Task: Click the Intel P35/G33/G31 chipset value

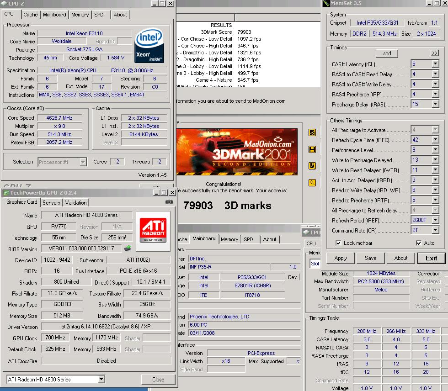Action: coord(377,22)
